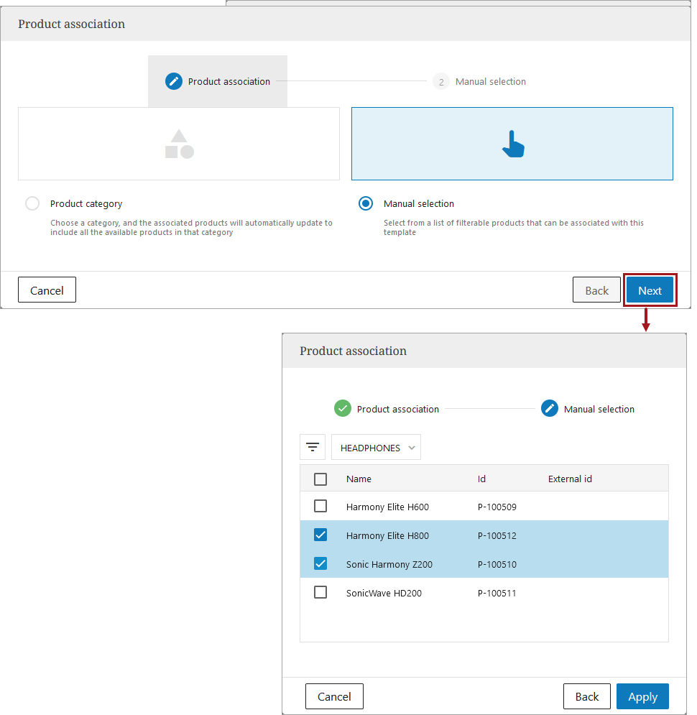Click the Back button beside Apply
This screenshot has height=715, width=697.
coord(586,696)
